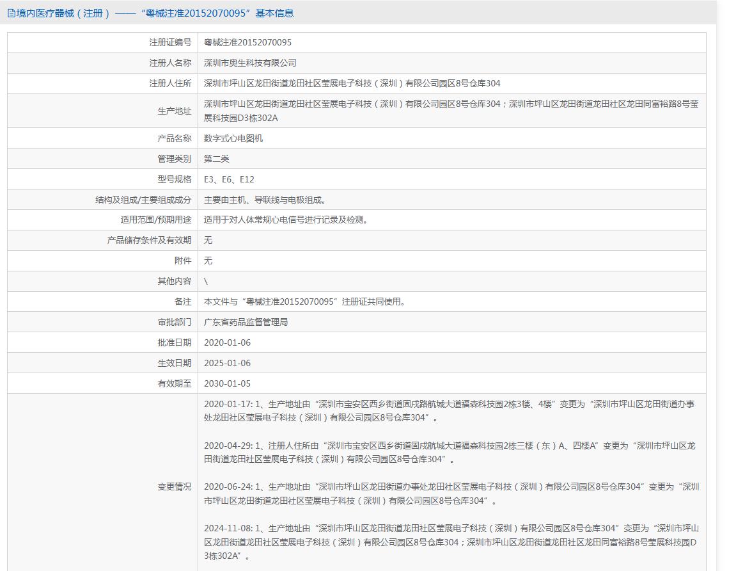Click the 结构及组成/主要组成成分 label
Viewport: 736px width, 571px height.
pyautogui.click(x=143, y=200)
